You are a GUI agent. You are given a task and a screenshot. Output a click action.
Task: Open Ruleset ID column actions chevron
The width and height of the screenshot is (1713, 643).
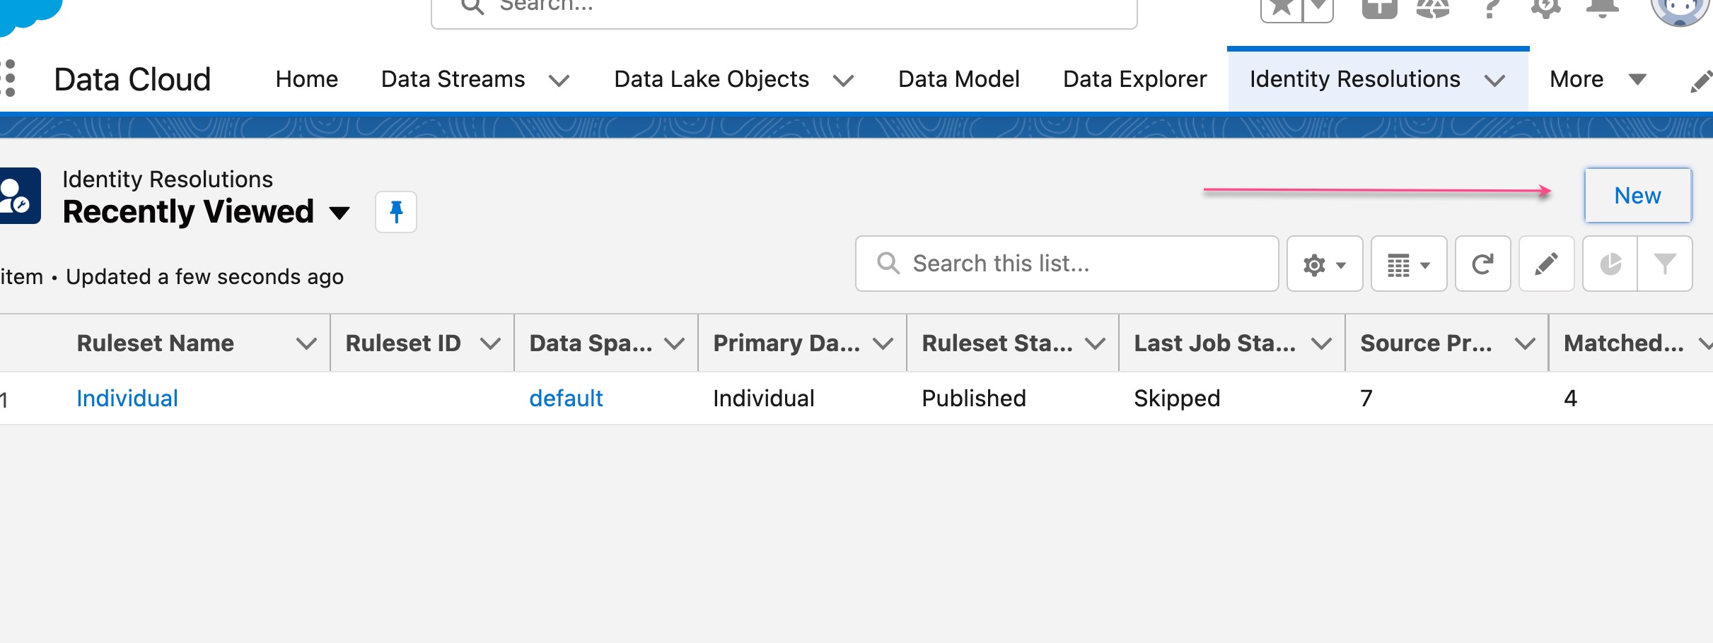(x=490, y=344)
